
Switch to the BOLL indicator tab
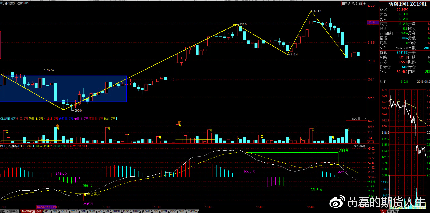pos(64,211)
